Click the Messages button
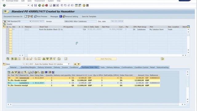The height and width of the screenshot is (111, 197). click(54, 16)
